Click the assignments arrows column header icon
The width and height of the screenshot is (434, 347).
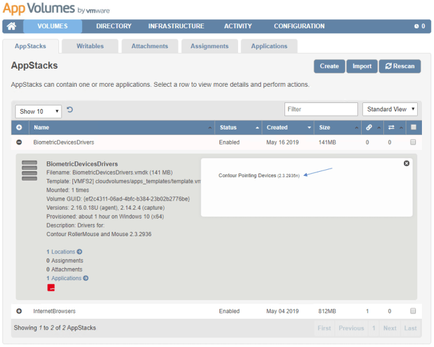(x=391, y=128)
